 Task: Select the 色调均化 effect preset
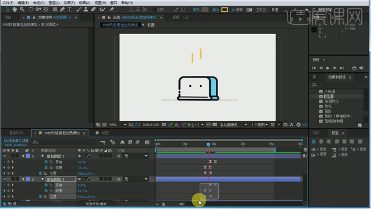click(332, 101)
